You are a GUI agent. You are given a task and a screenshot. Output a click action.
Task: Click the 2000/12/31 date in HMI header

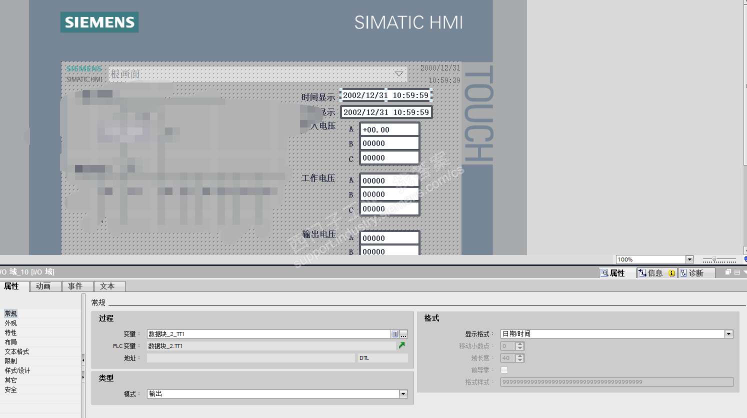[x=440, y=68]
